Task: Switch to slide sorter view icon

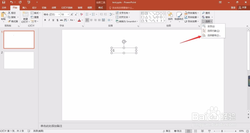Action: [x=195, y=131]
